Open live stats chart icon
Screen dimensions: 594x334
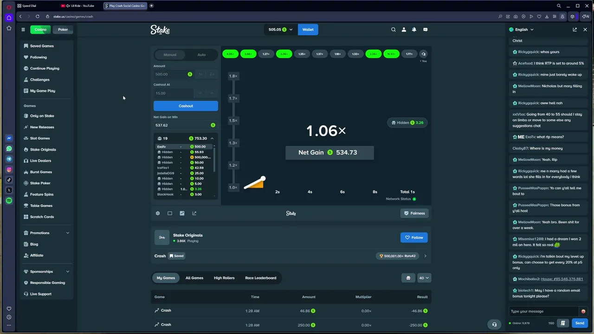pyautogui.click(x=182, y=213)
